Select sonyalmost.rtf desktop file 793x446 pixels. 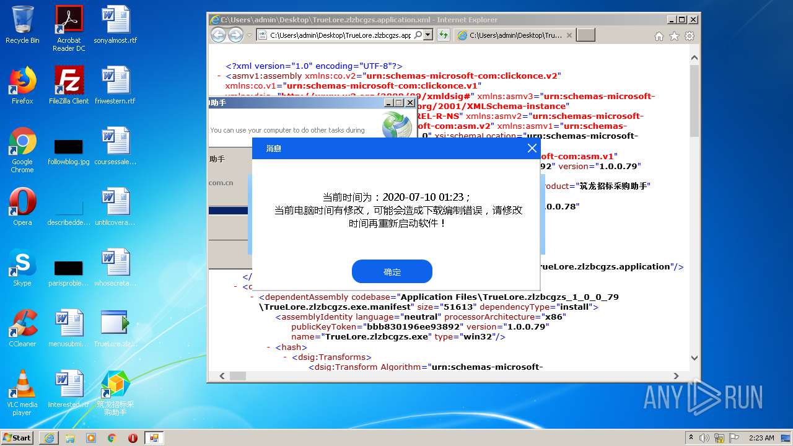[115, 25]
